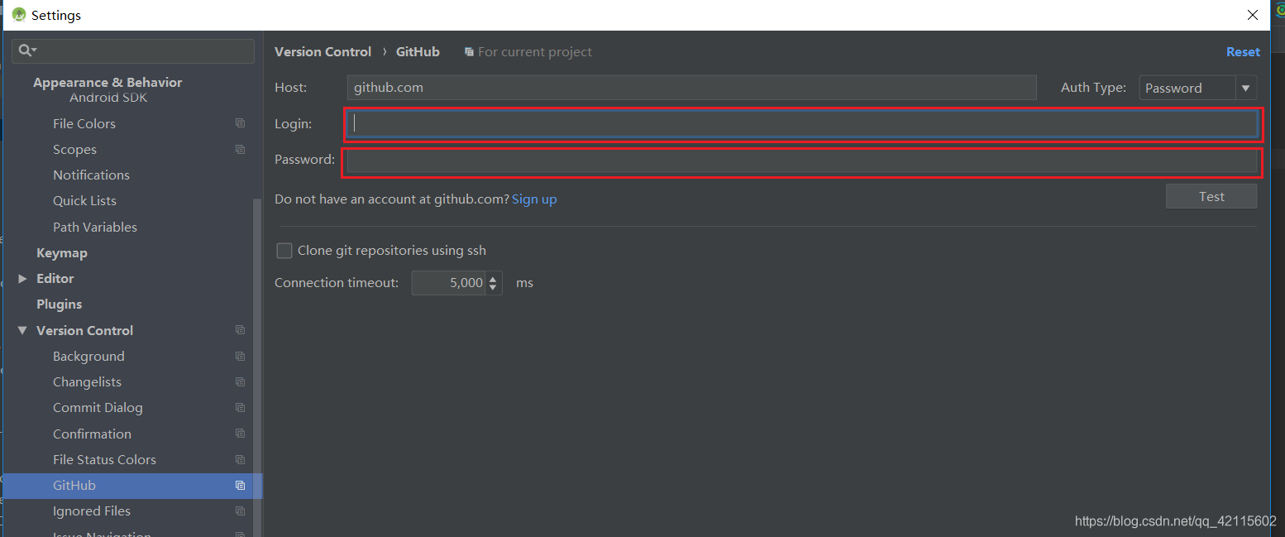Focus the Password input field

pyautogui.click(x=802, y=161)
